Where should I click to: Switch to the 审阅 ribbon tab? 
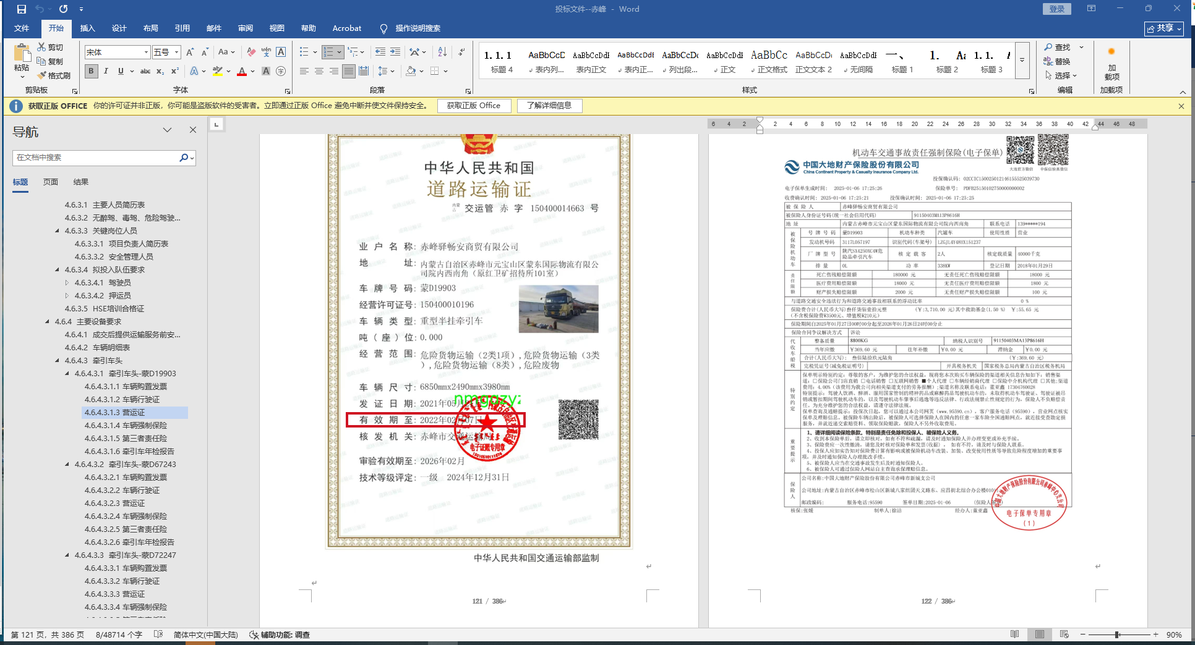click(246, 28)
